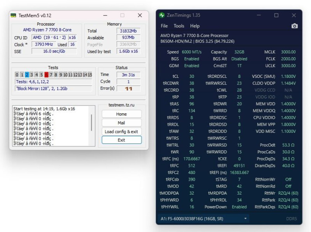Click the BGS Alt Disabled value
The width and height of the screenshot is (311, 232).
(239, 59)
